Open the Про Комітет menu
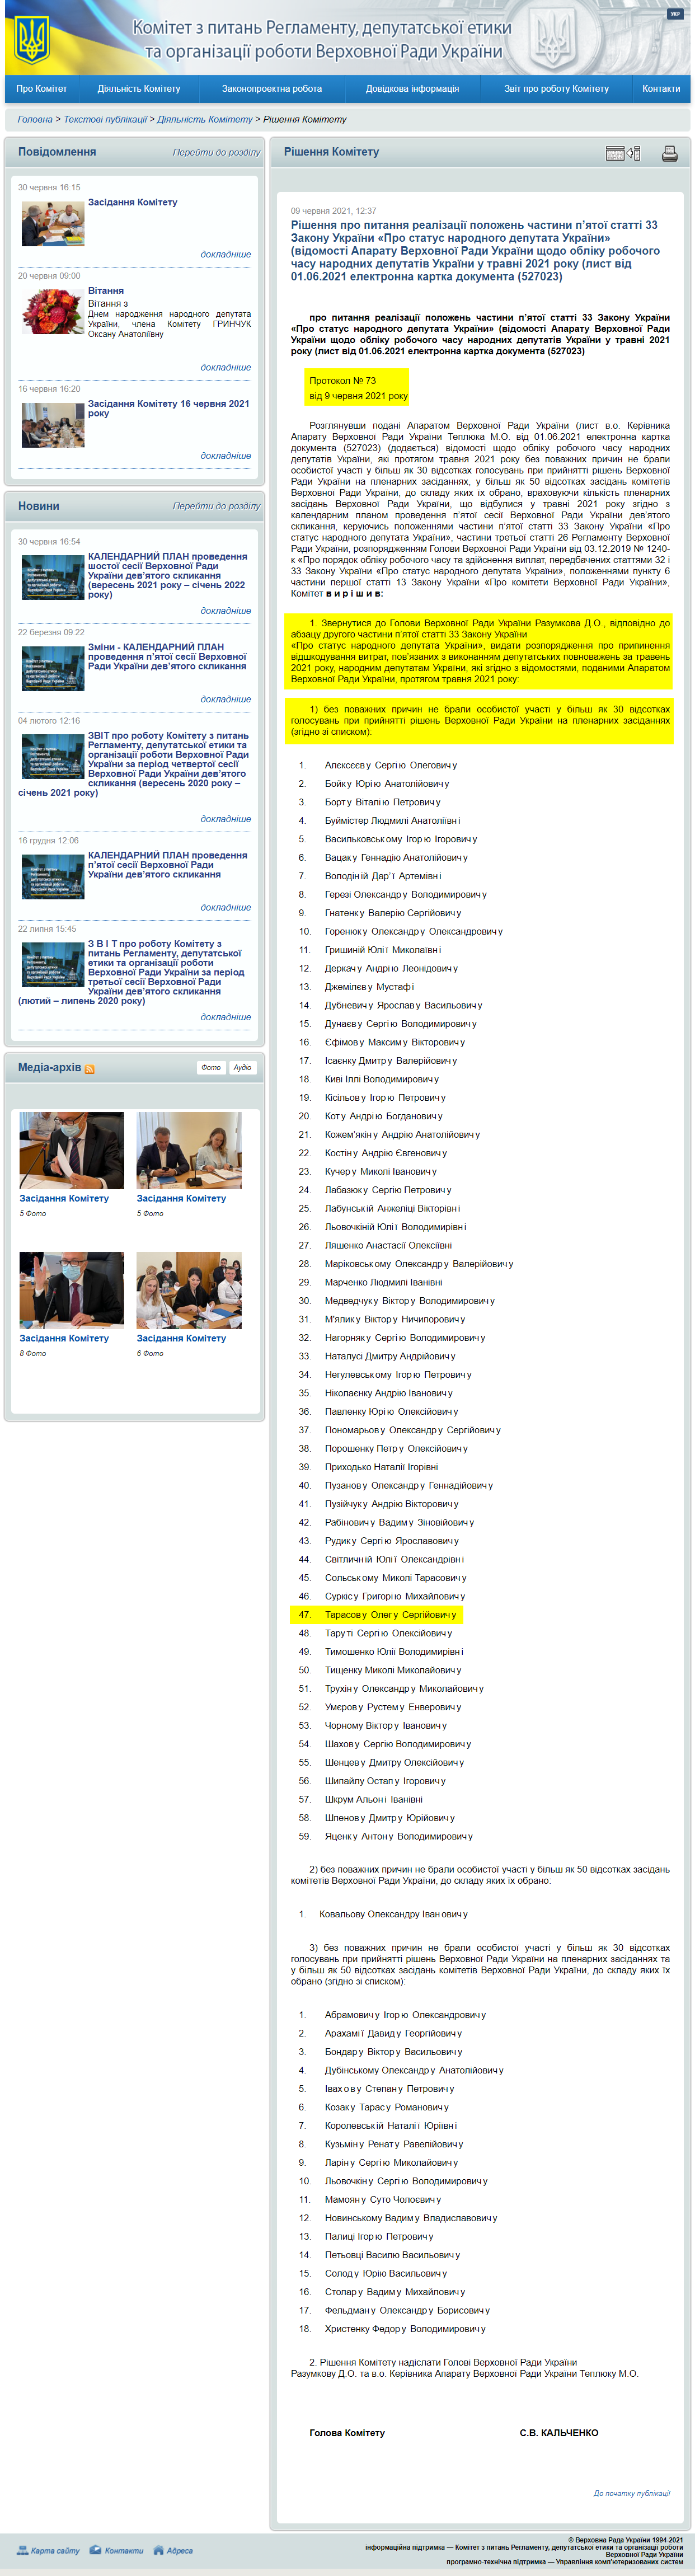Image resolution: width=695 pixels, height=2576 pixels. click(41, 89)
